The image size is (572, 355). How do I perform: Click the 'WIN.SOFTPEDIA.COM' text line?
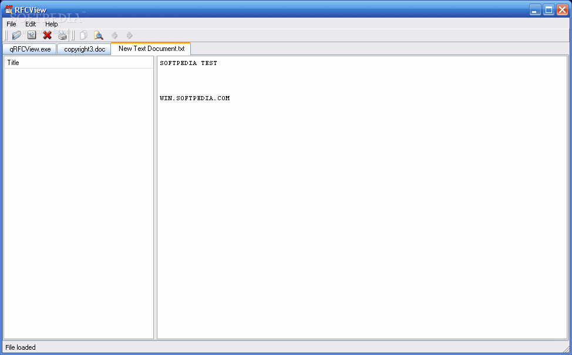[x=195, y=98]
